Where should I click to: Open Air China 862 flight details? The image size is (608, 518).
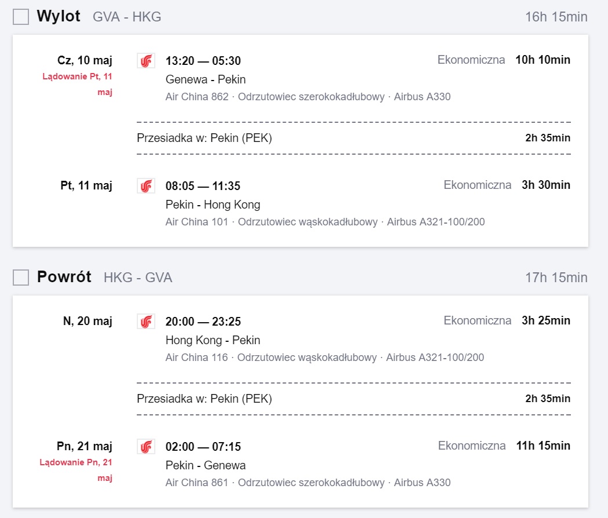pos(197,97)
